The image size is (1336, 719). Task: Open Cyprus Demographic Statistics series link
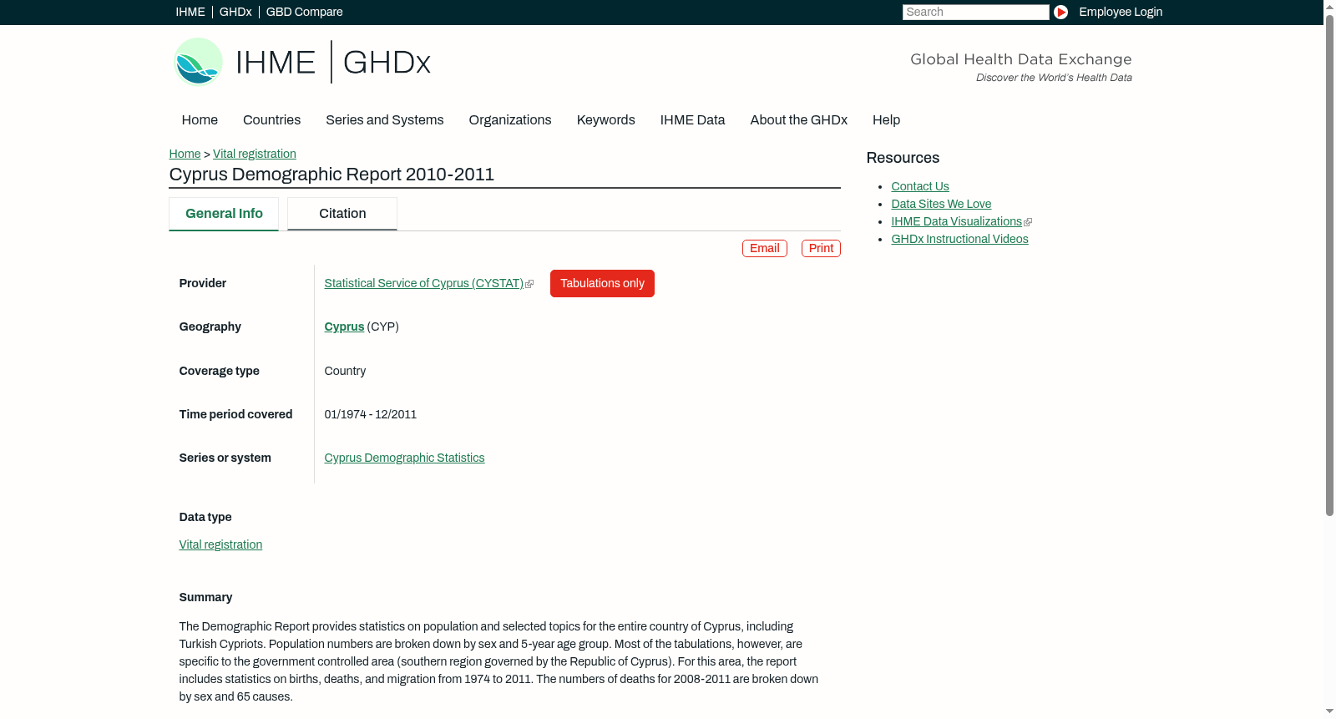pos(404,458)
